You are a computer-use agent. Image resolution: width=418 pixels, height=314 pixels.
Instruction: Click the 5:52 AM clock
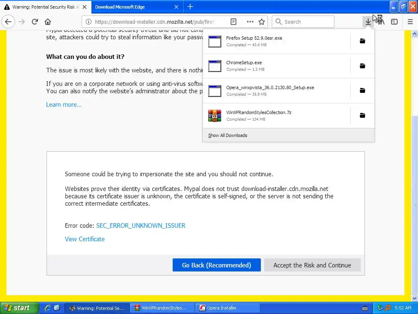tap(403, 308)
